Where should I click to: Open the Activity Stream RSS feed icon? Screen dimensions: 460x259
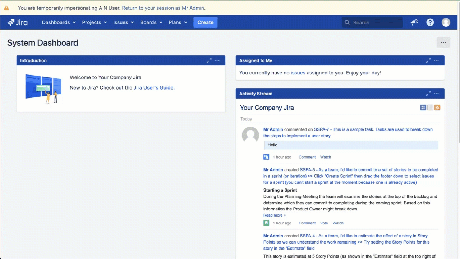(437, 108)
